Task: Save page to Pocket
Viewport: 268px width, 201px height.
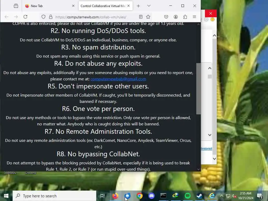Action: pos(166,17)
